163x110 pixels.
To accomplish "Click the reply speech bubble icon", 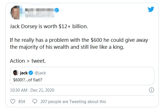I will click(35, 101).
